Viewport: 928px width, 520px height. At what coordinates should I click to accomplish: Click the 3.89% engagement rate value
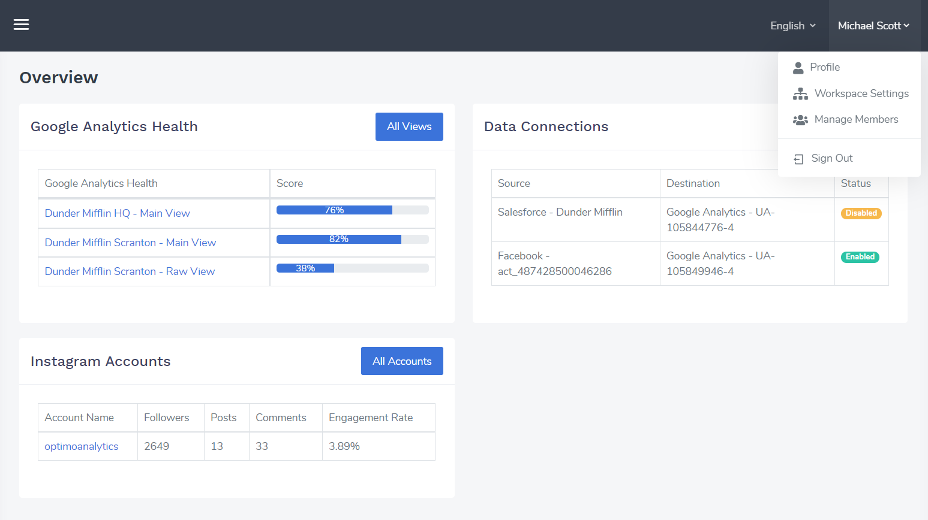coord(344,446)
